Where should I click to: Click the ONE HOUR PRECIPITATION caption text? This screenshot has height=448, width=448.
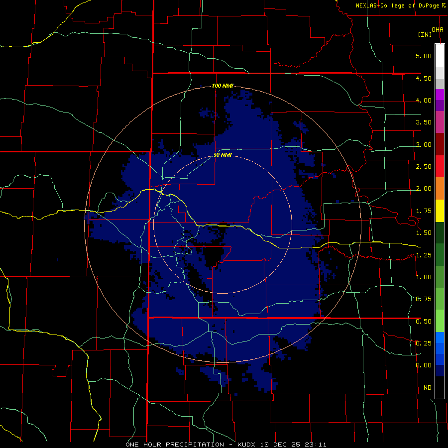tap(175, 445)
